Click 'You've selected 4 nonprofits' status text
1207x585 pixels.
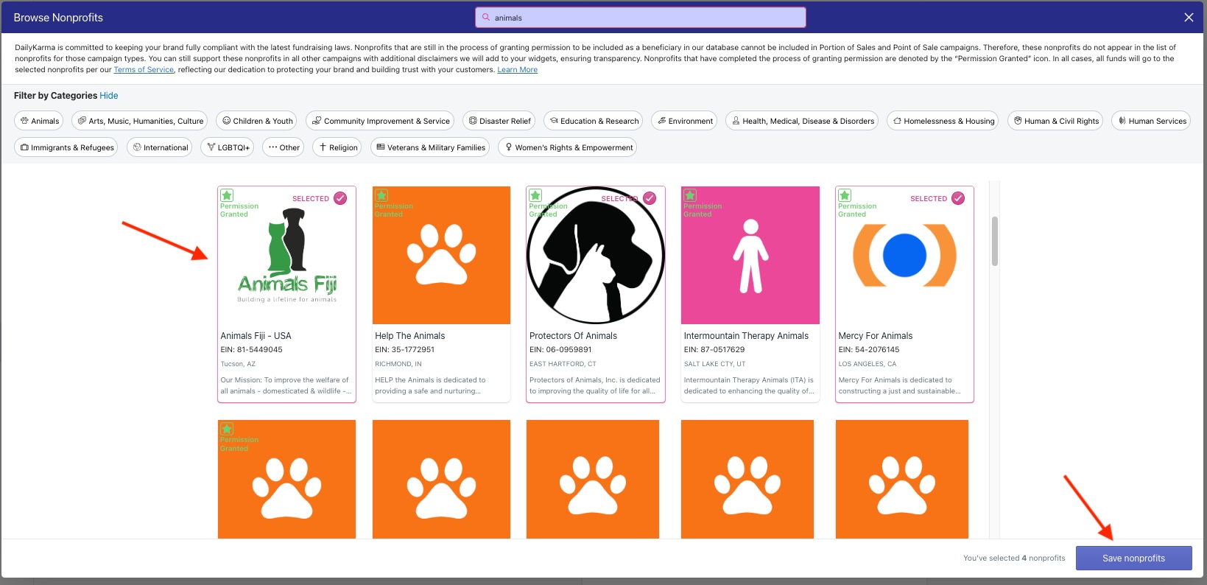1014,558
